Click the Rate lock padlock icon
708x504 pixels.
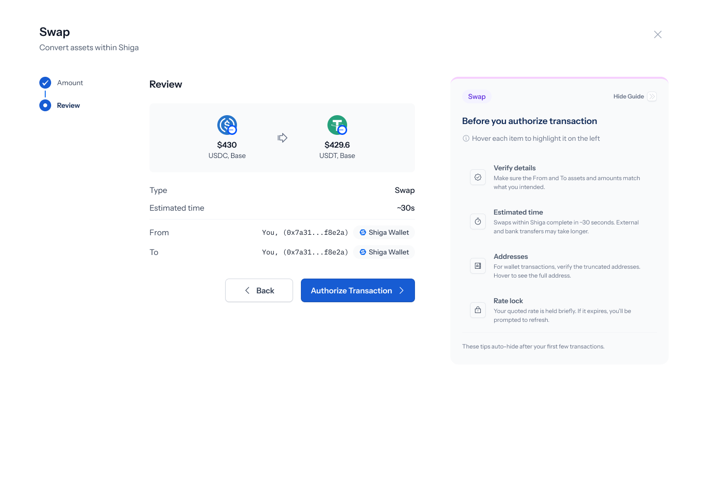coord(478,310)
